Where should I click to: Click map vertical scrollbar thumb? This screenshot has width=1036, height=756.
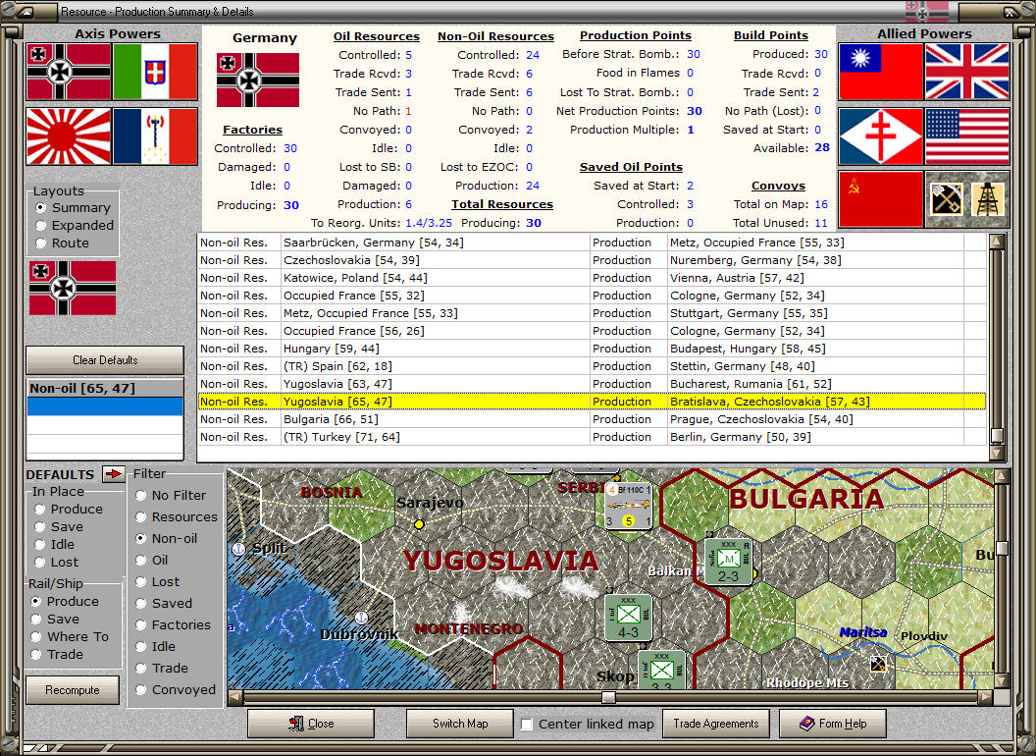(x=1002, y=548)
